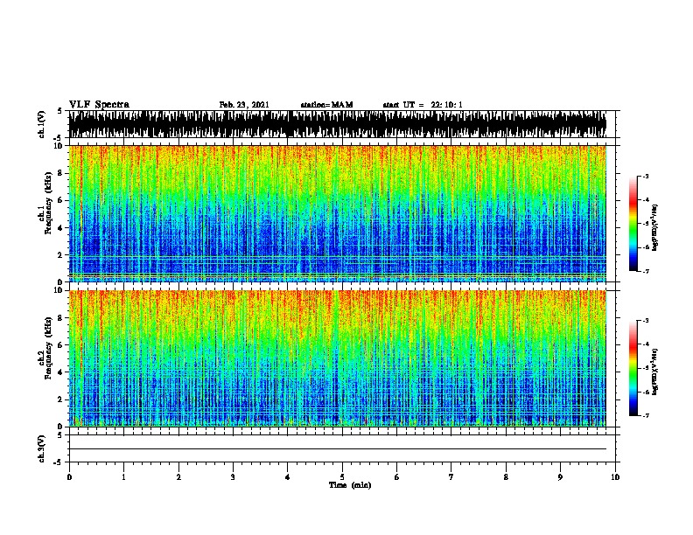This screenshot has width=693, height=535.
Task: Click the 'ch.1(V)' axis label at top
Action: pyautogui.click(x=42, y=124)
